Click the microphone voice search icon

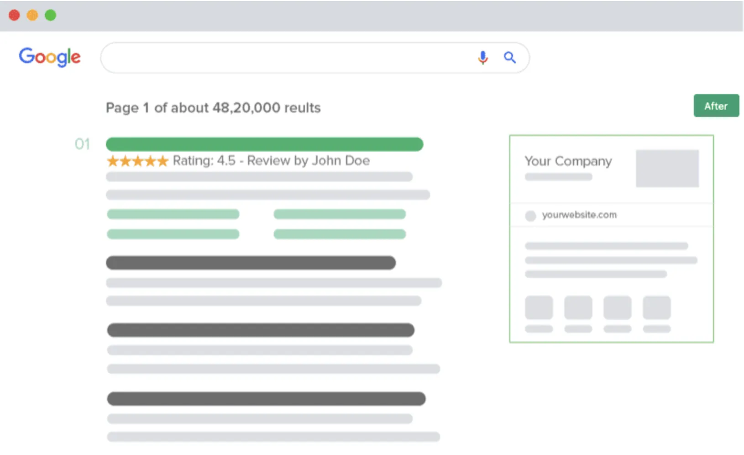[483, 58]
